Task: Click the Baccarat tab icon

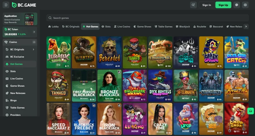Action: 211,27
